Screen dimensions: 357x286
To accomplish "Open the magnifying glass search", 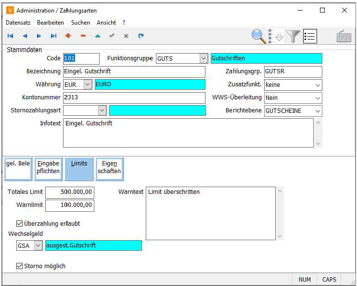I will click(258, 36).
